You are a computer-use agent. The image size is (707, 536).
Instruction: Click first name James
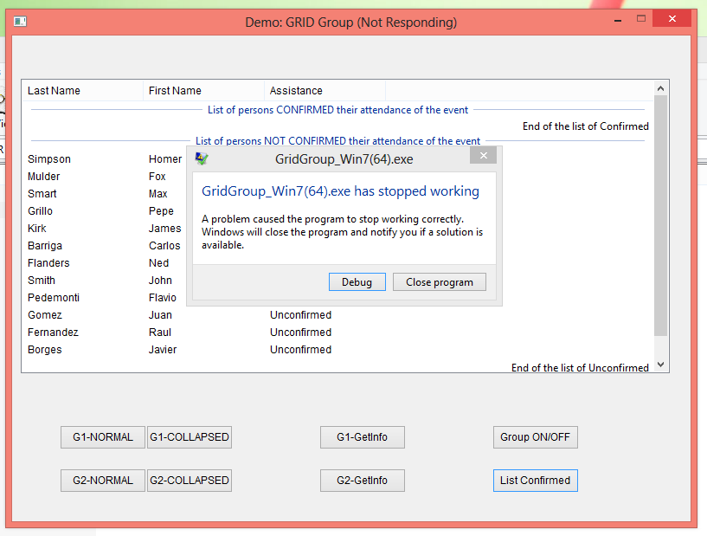click(x=165, y=229)
